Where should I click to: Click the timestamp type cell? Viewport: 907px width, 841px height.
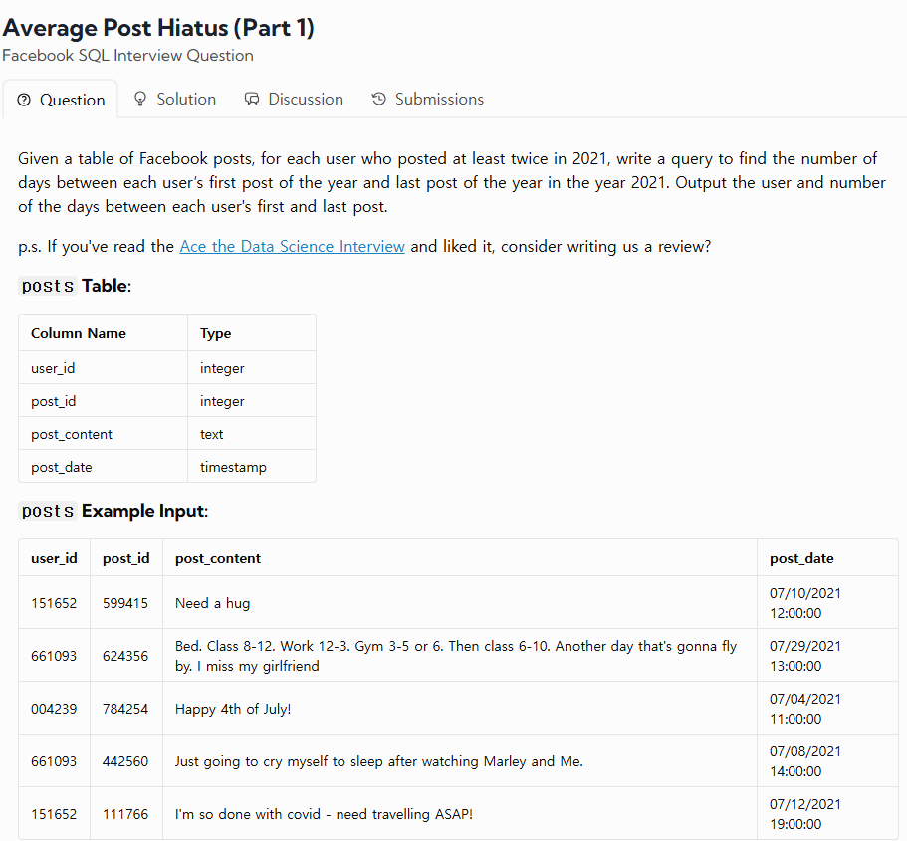click(x=252, y=466)
